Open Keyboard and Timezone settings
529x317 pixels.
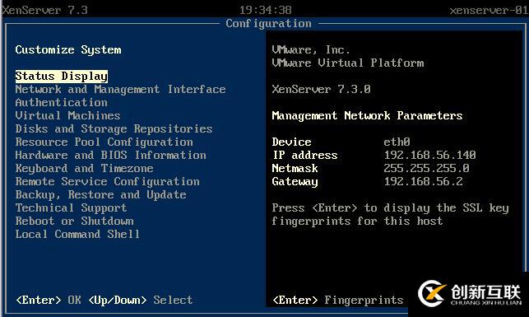coord(85,169)
